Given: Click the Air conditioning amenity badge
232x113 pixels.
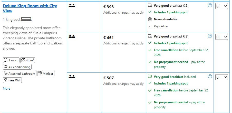Looking at the screenshot, I should click(17, 67).
